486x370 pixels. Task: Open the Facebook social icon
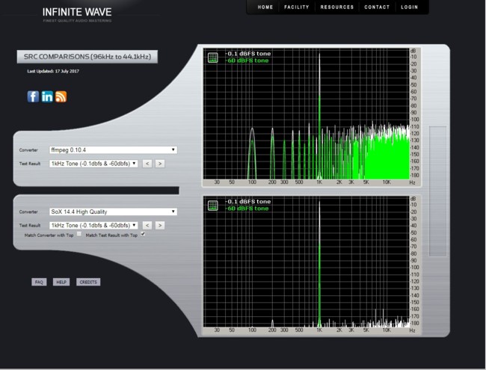click(x=33, y=96)
